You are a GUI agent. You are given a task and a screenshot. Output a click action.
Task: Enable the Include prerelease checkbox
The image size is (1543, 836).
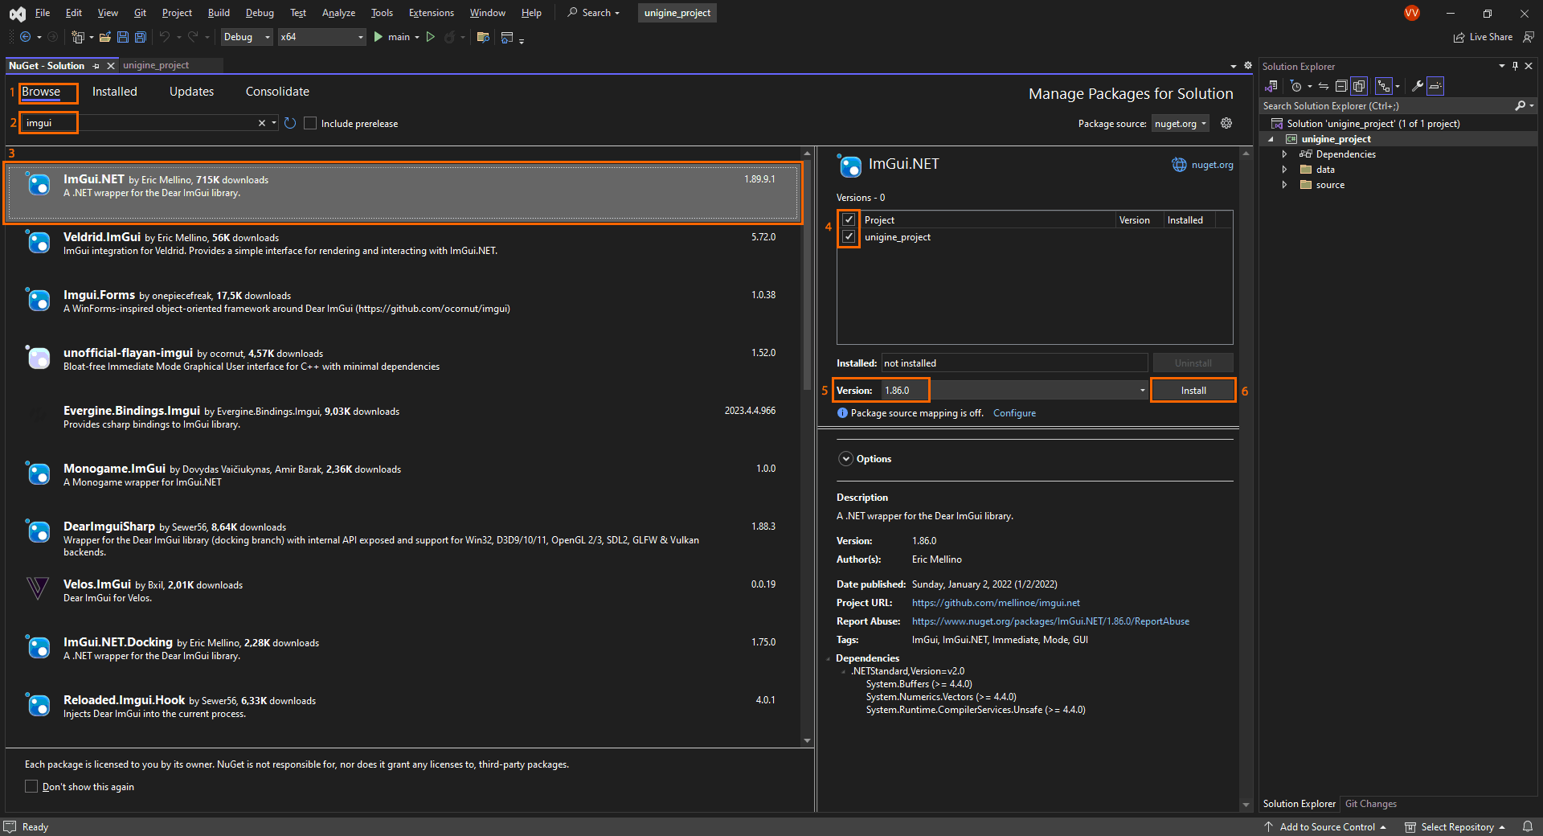click(x=310, y=123)
